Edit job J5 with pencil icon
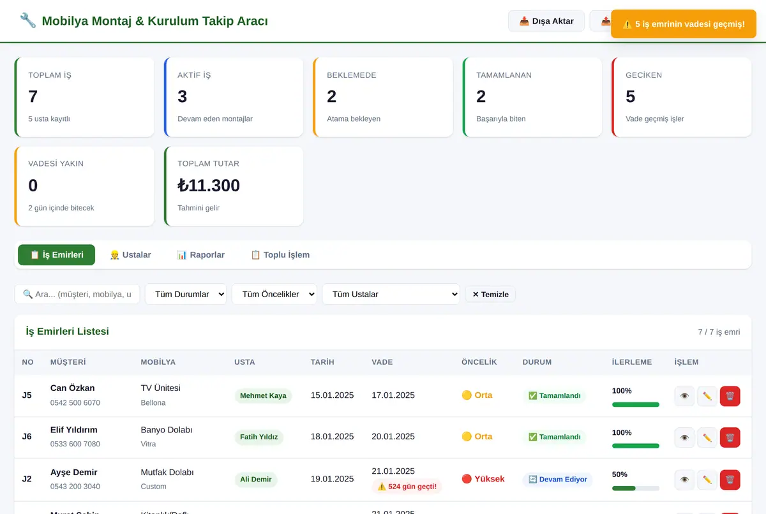Image resolution: width=766 pixels, height=514 pixels. pyautogui.click(x=707, y=396)
